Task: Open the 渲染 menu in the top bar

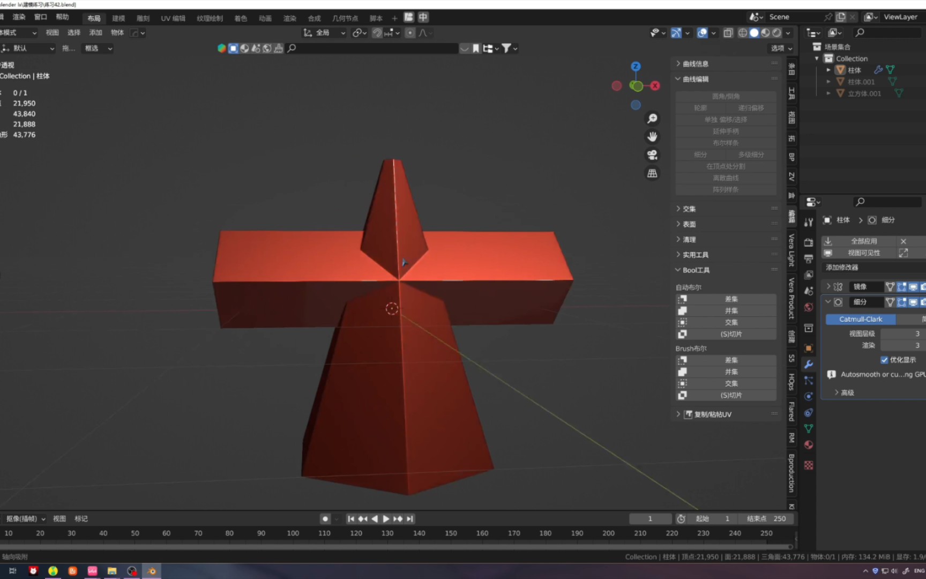Action: click(19, 17)
